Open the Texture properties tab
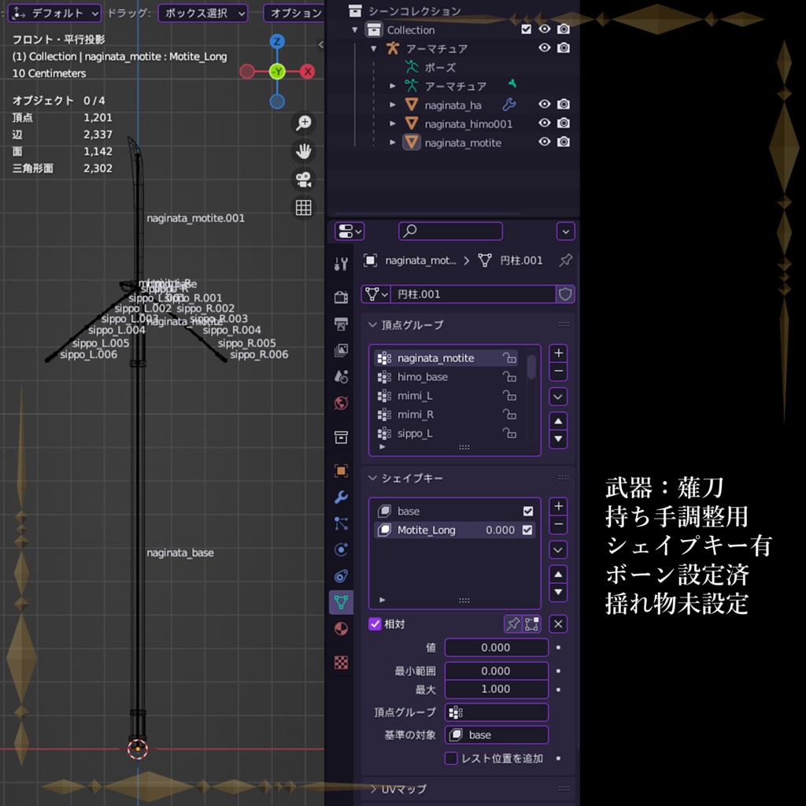Viewport: 806px width, 806px height. (341, 662)
